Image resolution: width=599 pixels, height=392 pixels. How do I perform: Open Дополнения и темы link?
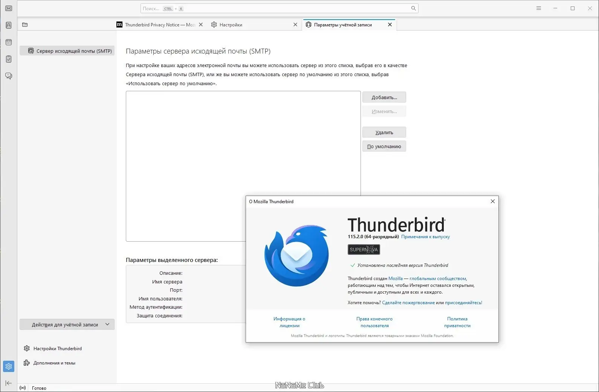pos(49,363)
